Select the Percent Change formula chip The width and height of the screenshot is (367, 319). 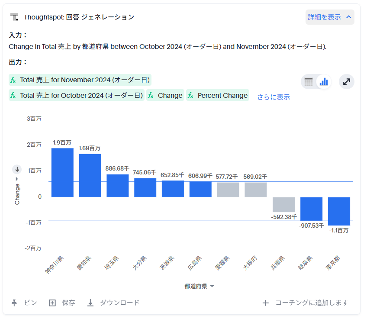pos(218,95)
